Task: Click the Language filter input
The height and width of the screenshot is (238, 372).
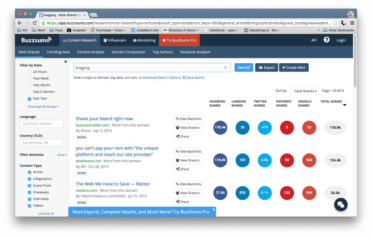Action: pos(42,124)
